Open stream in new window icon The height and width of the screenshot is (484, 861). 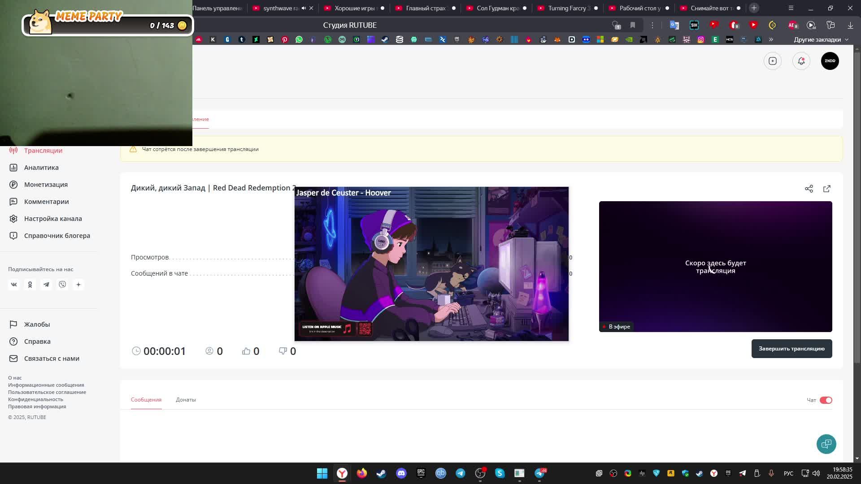827,189
